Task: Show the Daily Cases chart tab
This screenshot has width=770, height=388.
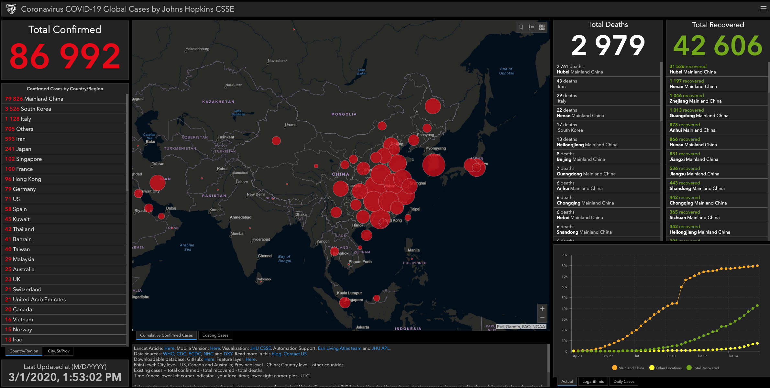Action: click(x=624, y=382)
